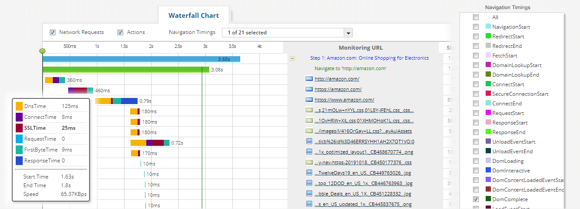Click the HTML icon beside https://amazon.com/

[x=309, y=89]
